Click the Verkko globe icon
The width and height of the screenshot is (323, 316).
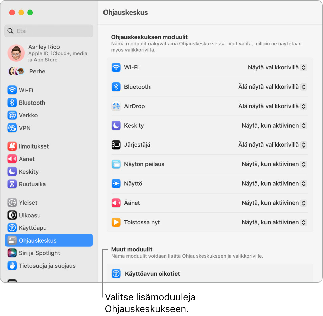pyautogui.click(x=13, y=115)
